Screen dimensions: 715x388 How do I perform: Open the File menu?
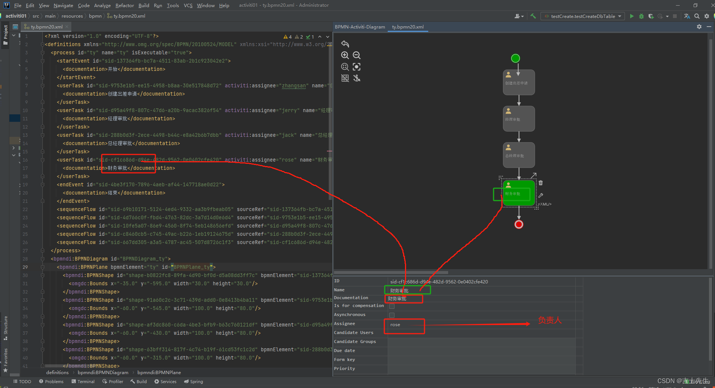(x=18, y=5)
